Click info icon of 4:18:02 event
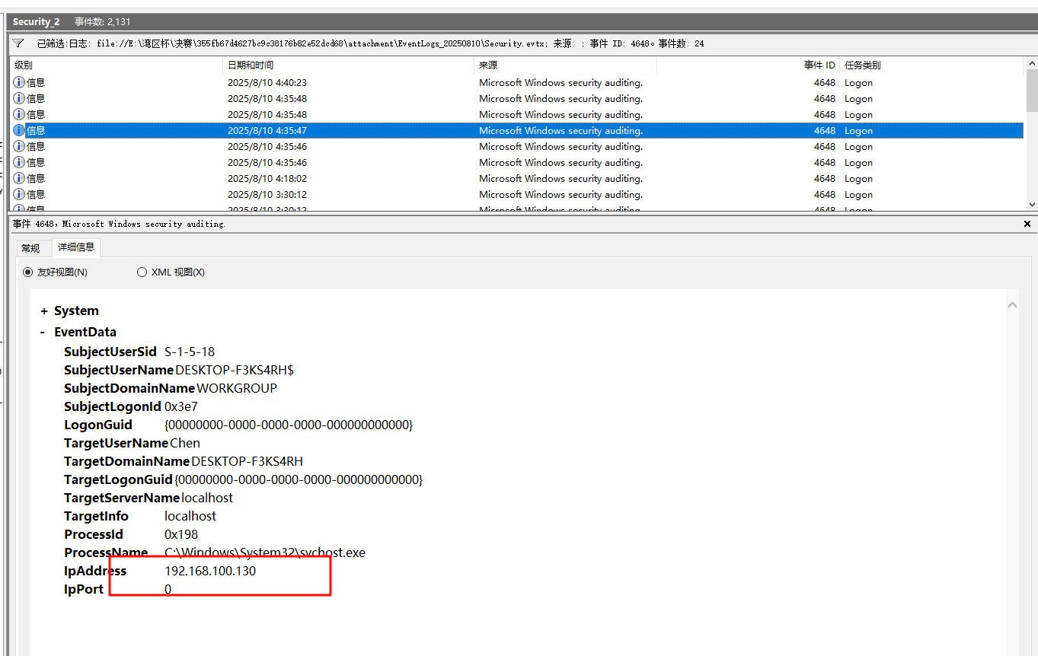This screenshot has height=656, width=1038. tap(19, 178)
